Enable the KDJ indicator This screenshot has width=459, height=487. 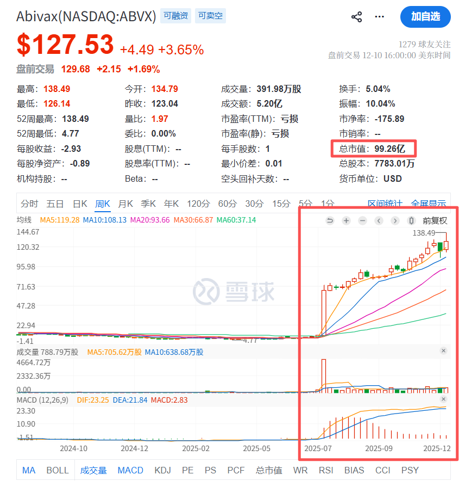163,470
